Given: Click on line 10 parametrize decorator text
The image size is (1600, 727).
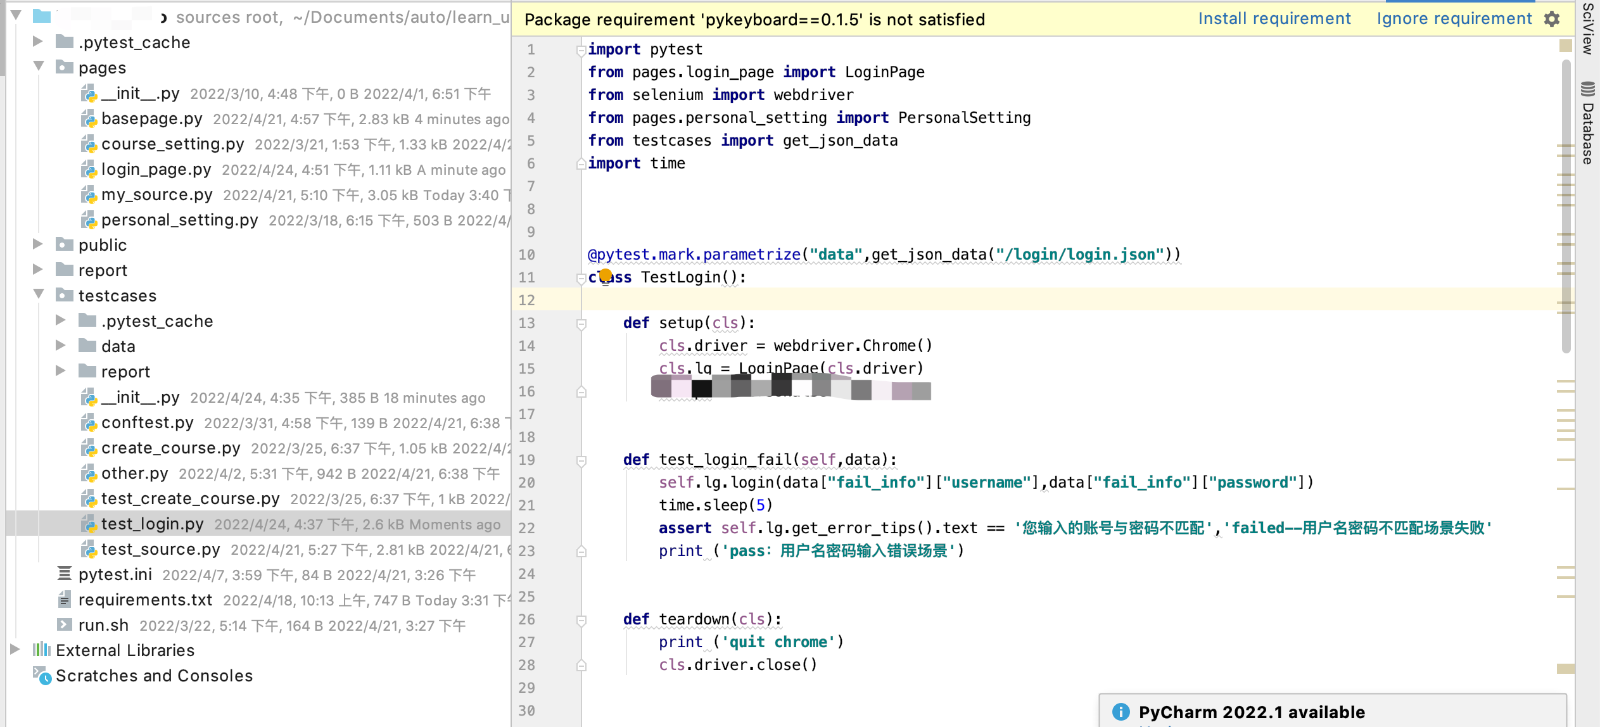Looking at the screenshot, I should click(885, 254).
